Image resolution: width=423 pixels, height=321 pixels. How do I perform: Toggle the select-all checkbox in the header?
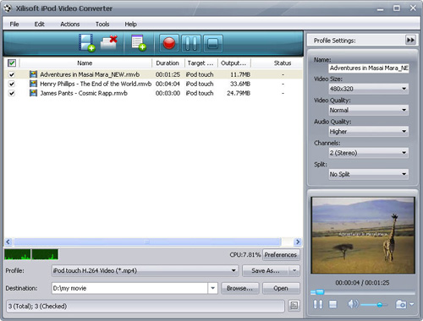pyautogui.click(x=12, y=63)
